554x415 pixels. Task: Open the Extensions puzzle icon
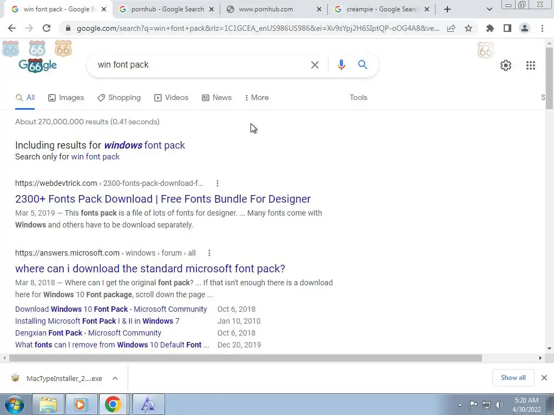click(x=490, y=28)
